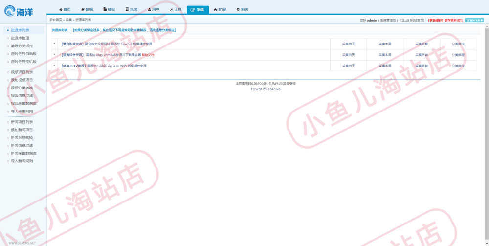Open the 系统 system tab

coord(243,9)
